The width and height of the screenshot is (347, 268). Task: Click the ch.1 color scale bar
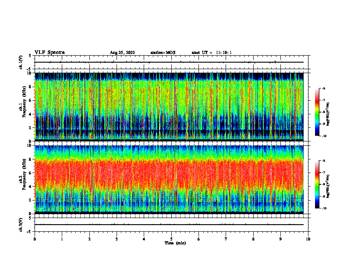click(x=317, y=112)
